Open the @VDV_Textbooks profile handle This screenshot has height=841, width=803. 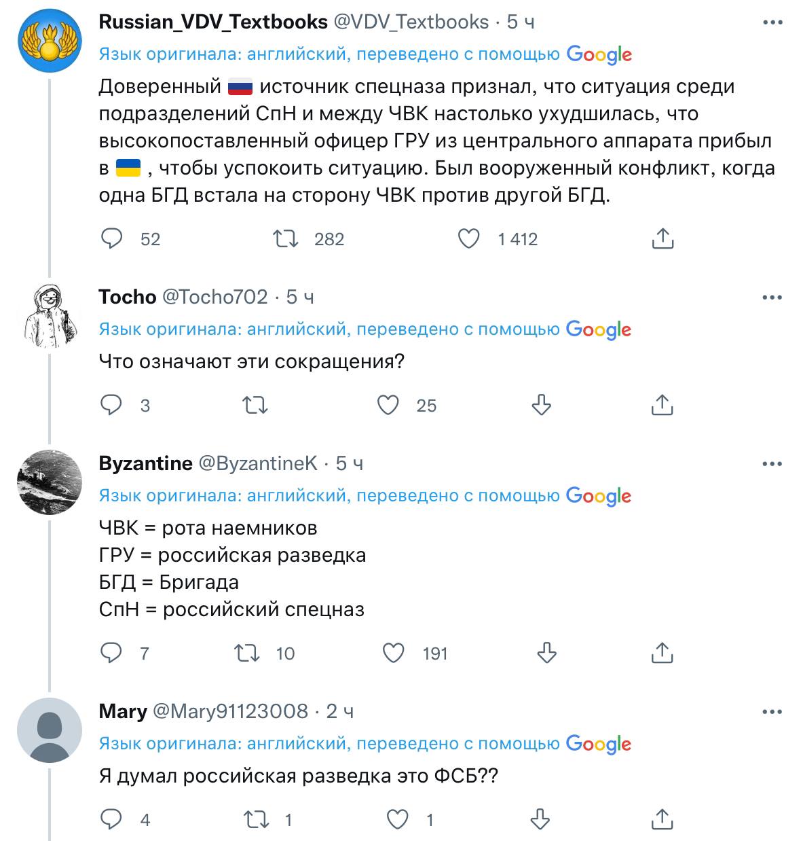tap(411, 22)
